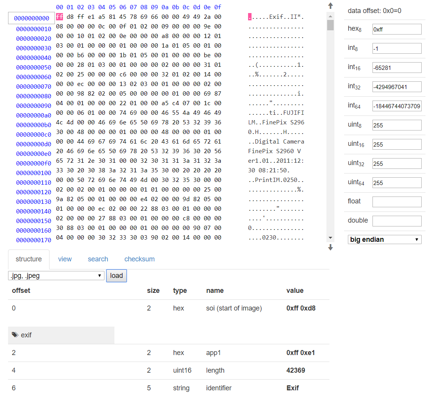
Task: Click the value column header
Action: point(295,290)
